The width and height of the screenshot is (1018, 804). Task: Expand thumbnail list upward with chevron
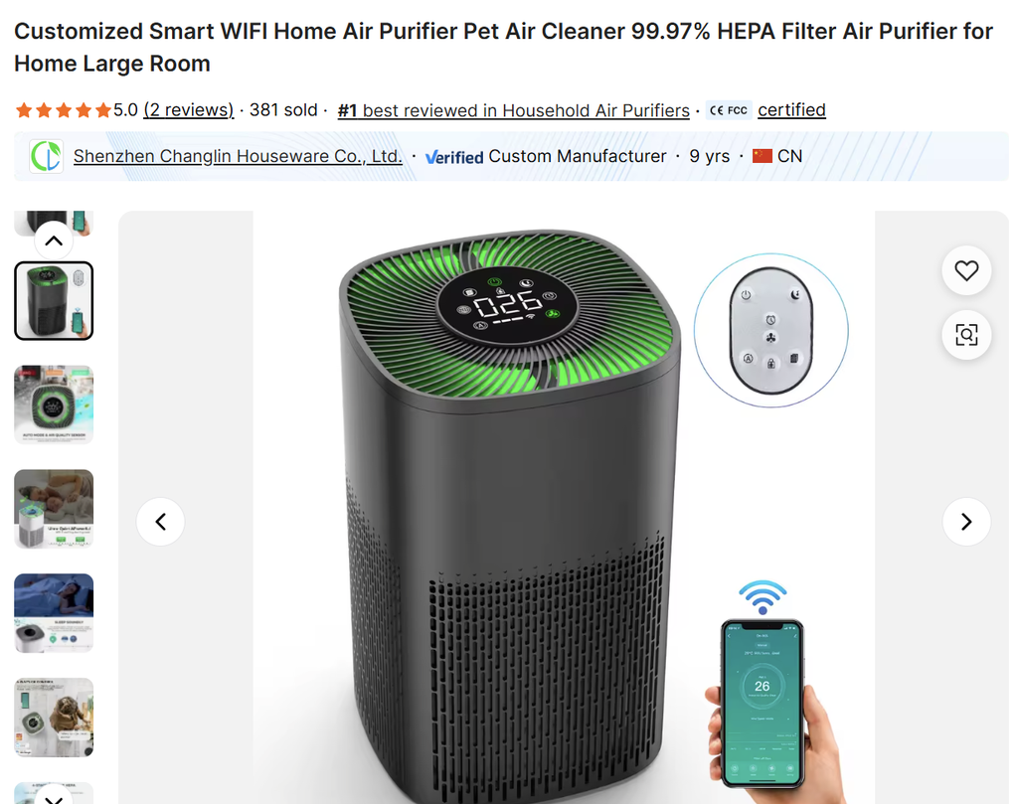pyautogui.click(x=54, y=241)
